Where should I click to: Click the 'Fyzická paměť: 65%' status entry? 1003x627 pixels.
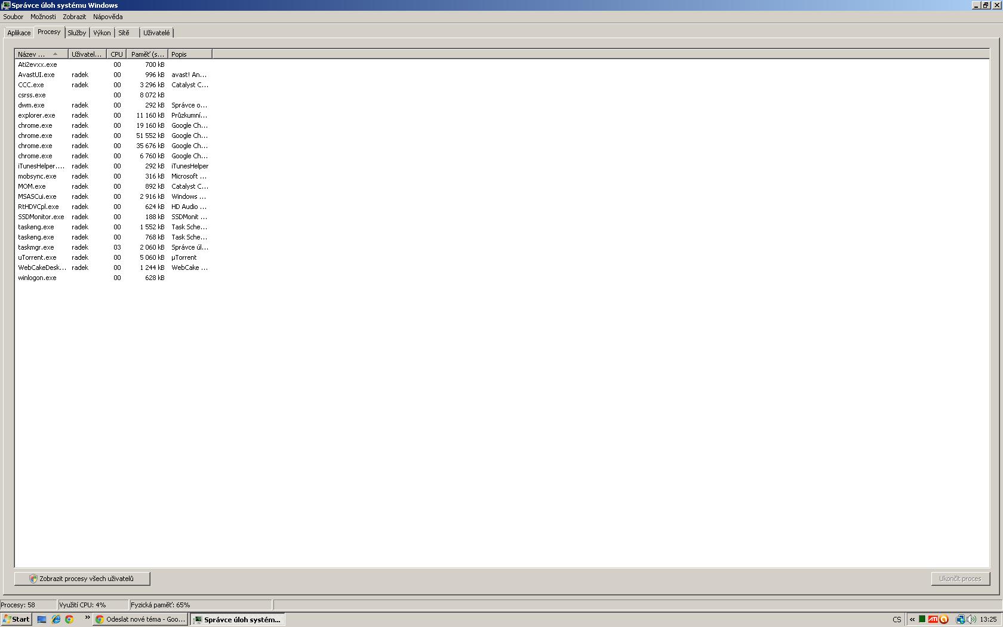(201, 605)
